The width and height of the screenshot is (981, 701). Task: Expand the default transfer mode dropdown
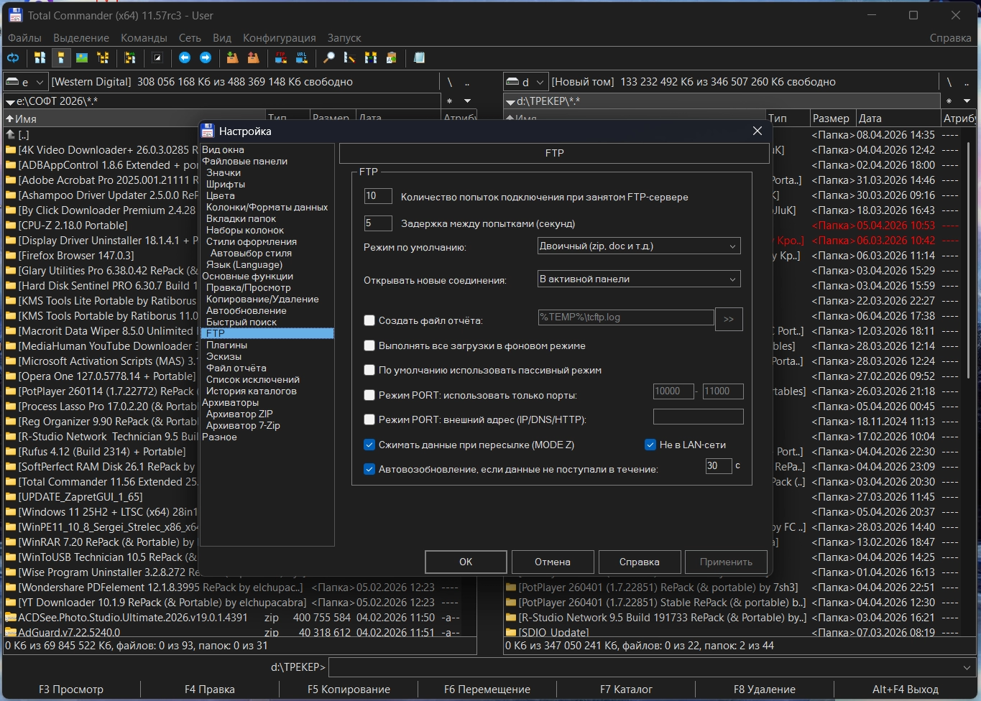(638, 246)
